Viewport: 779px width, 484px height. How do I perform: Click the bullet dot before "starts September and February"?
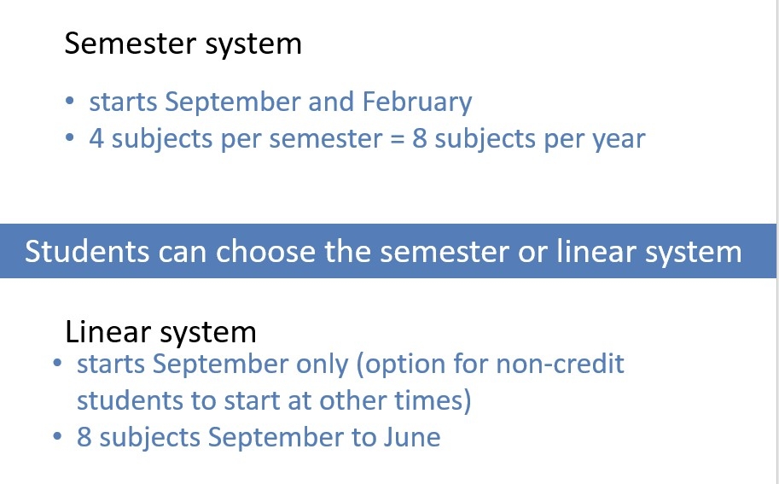[70, 102]
